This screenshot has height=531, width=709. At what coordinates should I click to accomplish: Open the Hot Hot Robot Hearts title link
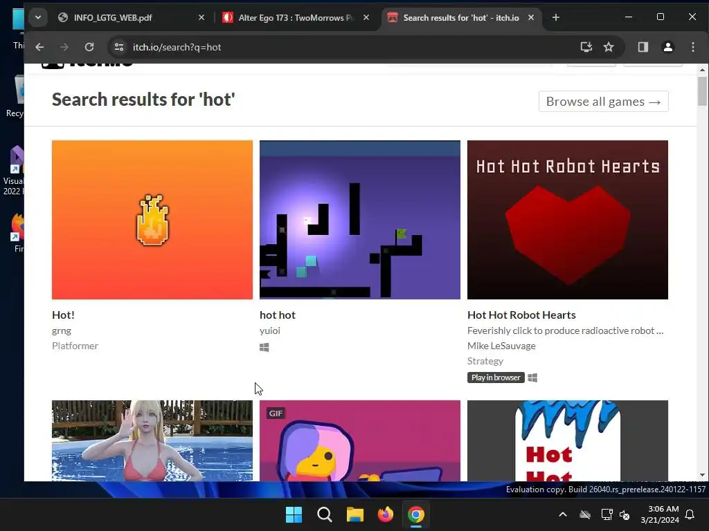click(x=521, y=315)
